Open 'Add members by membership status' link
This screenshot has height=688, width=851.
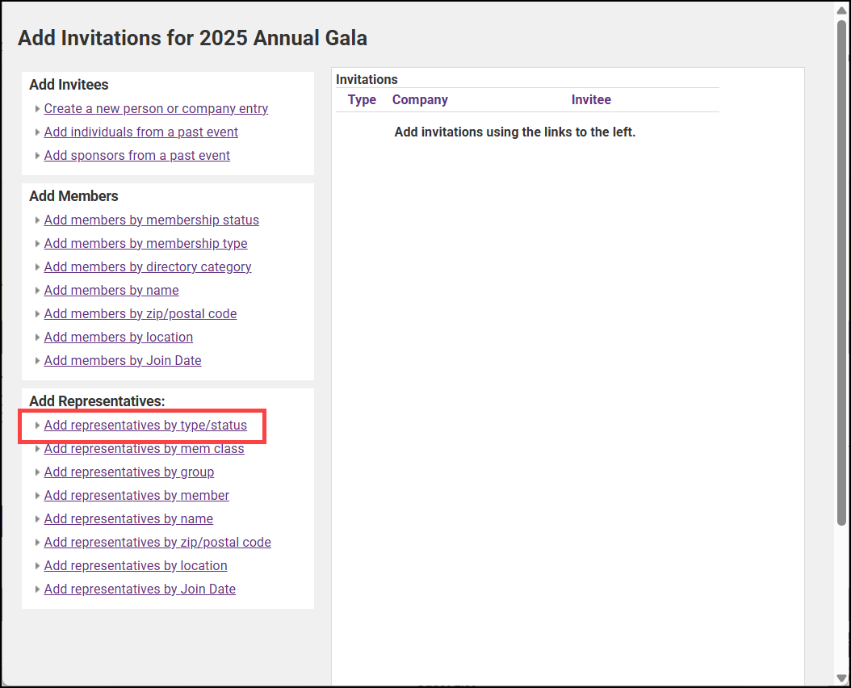point(152,220)
